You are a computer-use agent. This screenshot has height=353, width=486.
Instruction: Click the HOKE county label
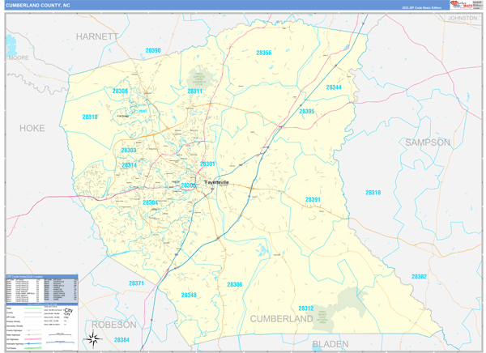point(32,128)
